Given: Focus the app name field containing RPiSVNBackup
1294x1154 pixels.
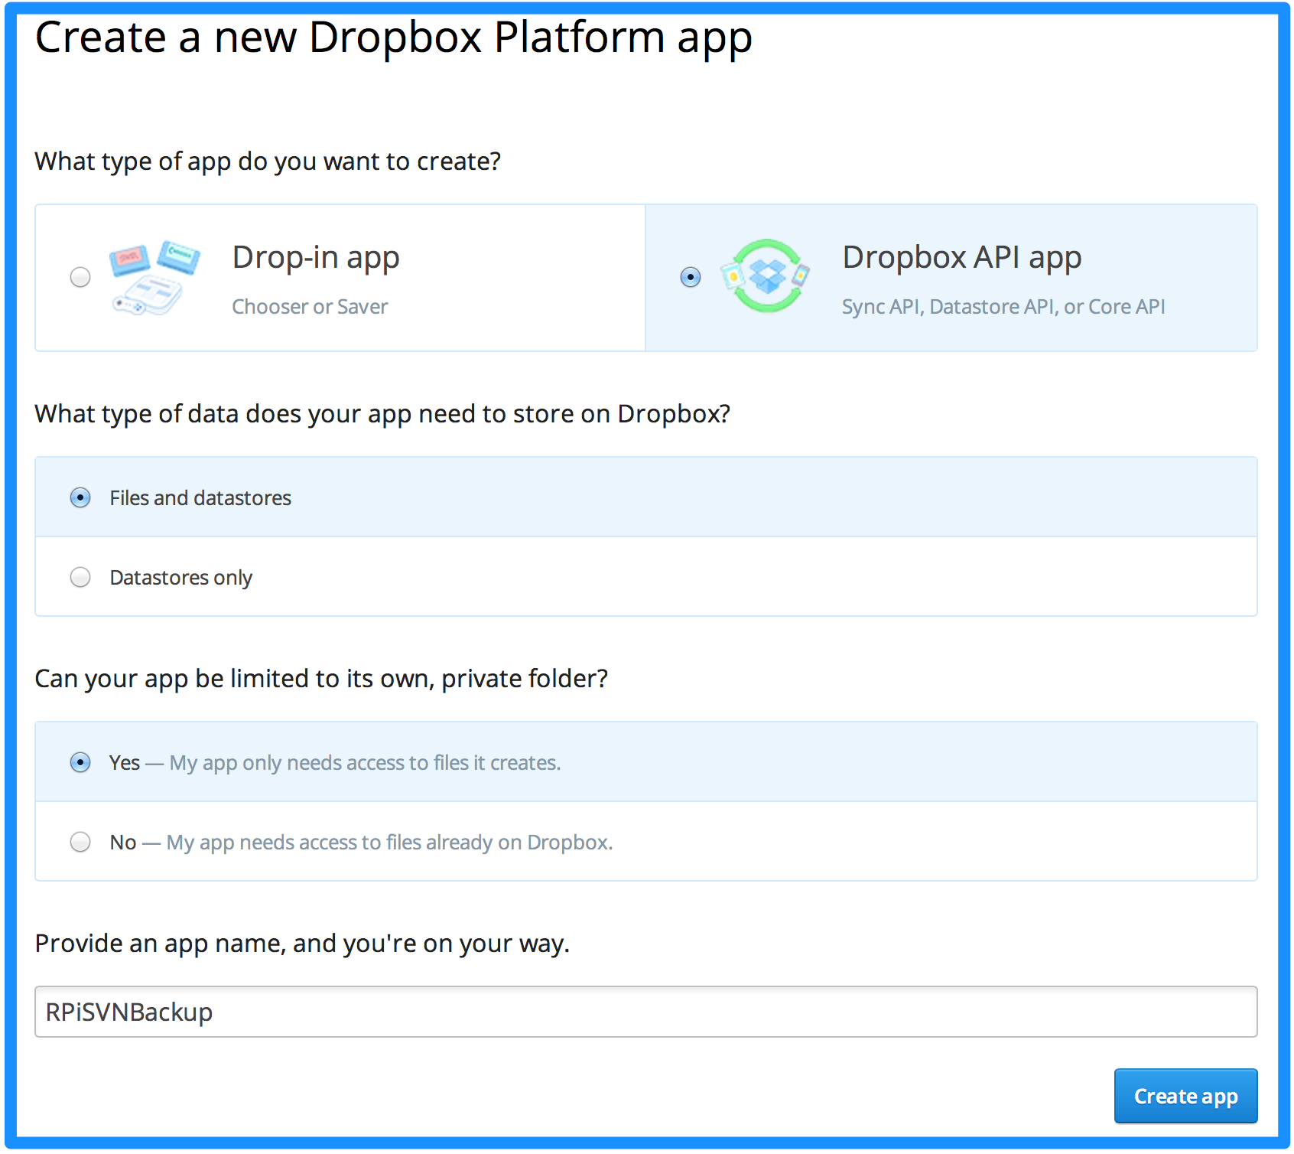Looking at the screenshot, I should pyautogui.click(x=645, y=1012).
